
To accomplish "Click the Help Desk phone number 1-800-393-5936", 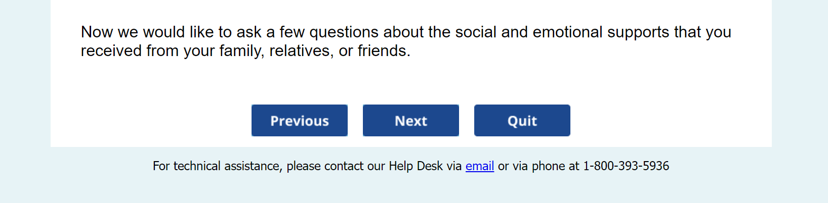I will coord(626,166).
